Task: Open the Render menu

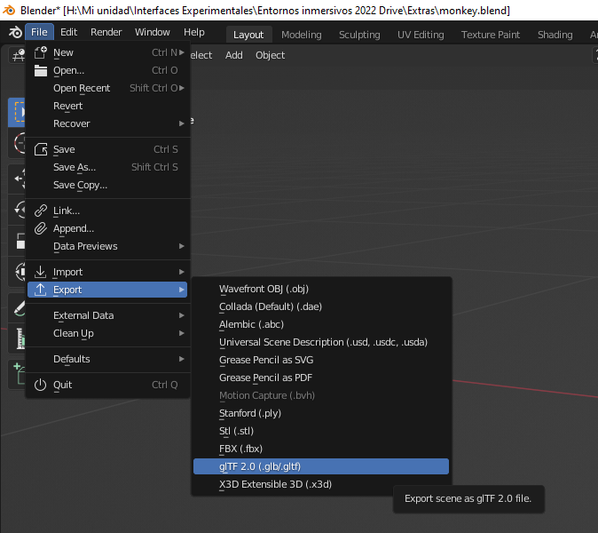Action: [x=106, y=32]
